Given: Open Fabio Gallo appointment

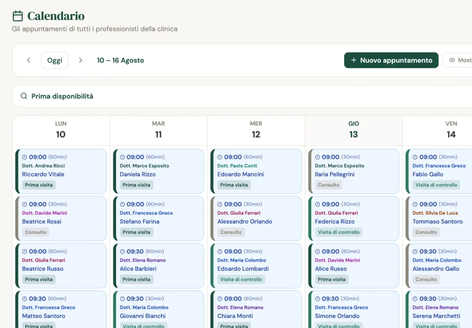Looking at the screenshot, I should click(x=439, y=171).
